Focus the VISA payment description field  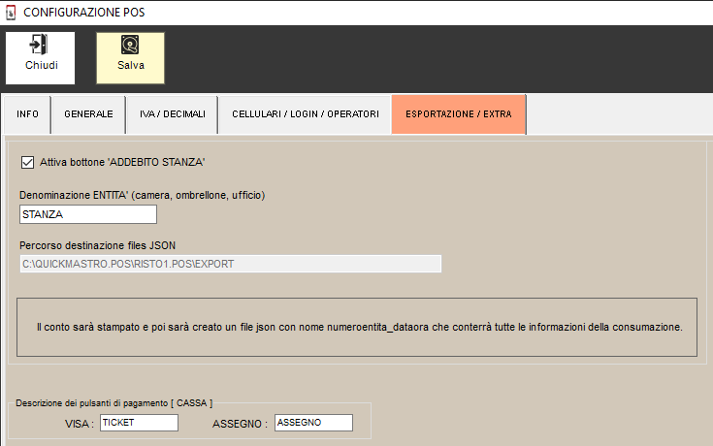139,423
